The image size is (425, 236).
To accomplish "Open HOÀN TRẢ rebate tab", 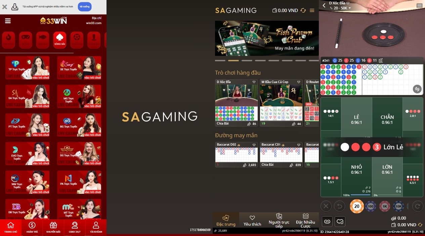I will pos(32,228).
